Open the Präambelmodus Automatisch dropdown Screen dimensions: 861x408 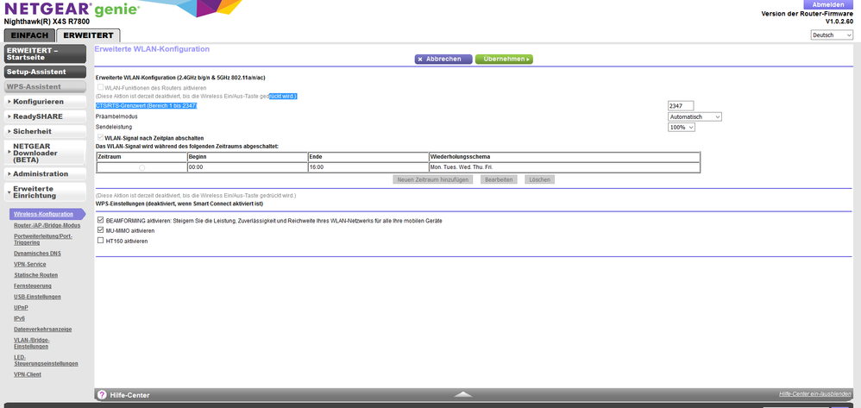tap(694, 116)
